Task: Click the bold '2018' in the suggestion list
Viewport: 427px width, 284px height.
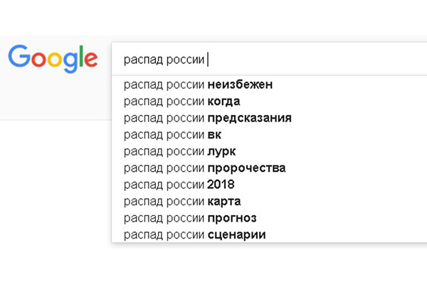Action: click(x=221, y=185)
